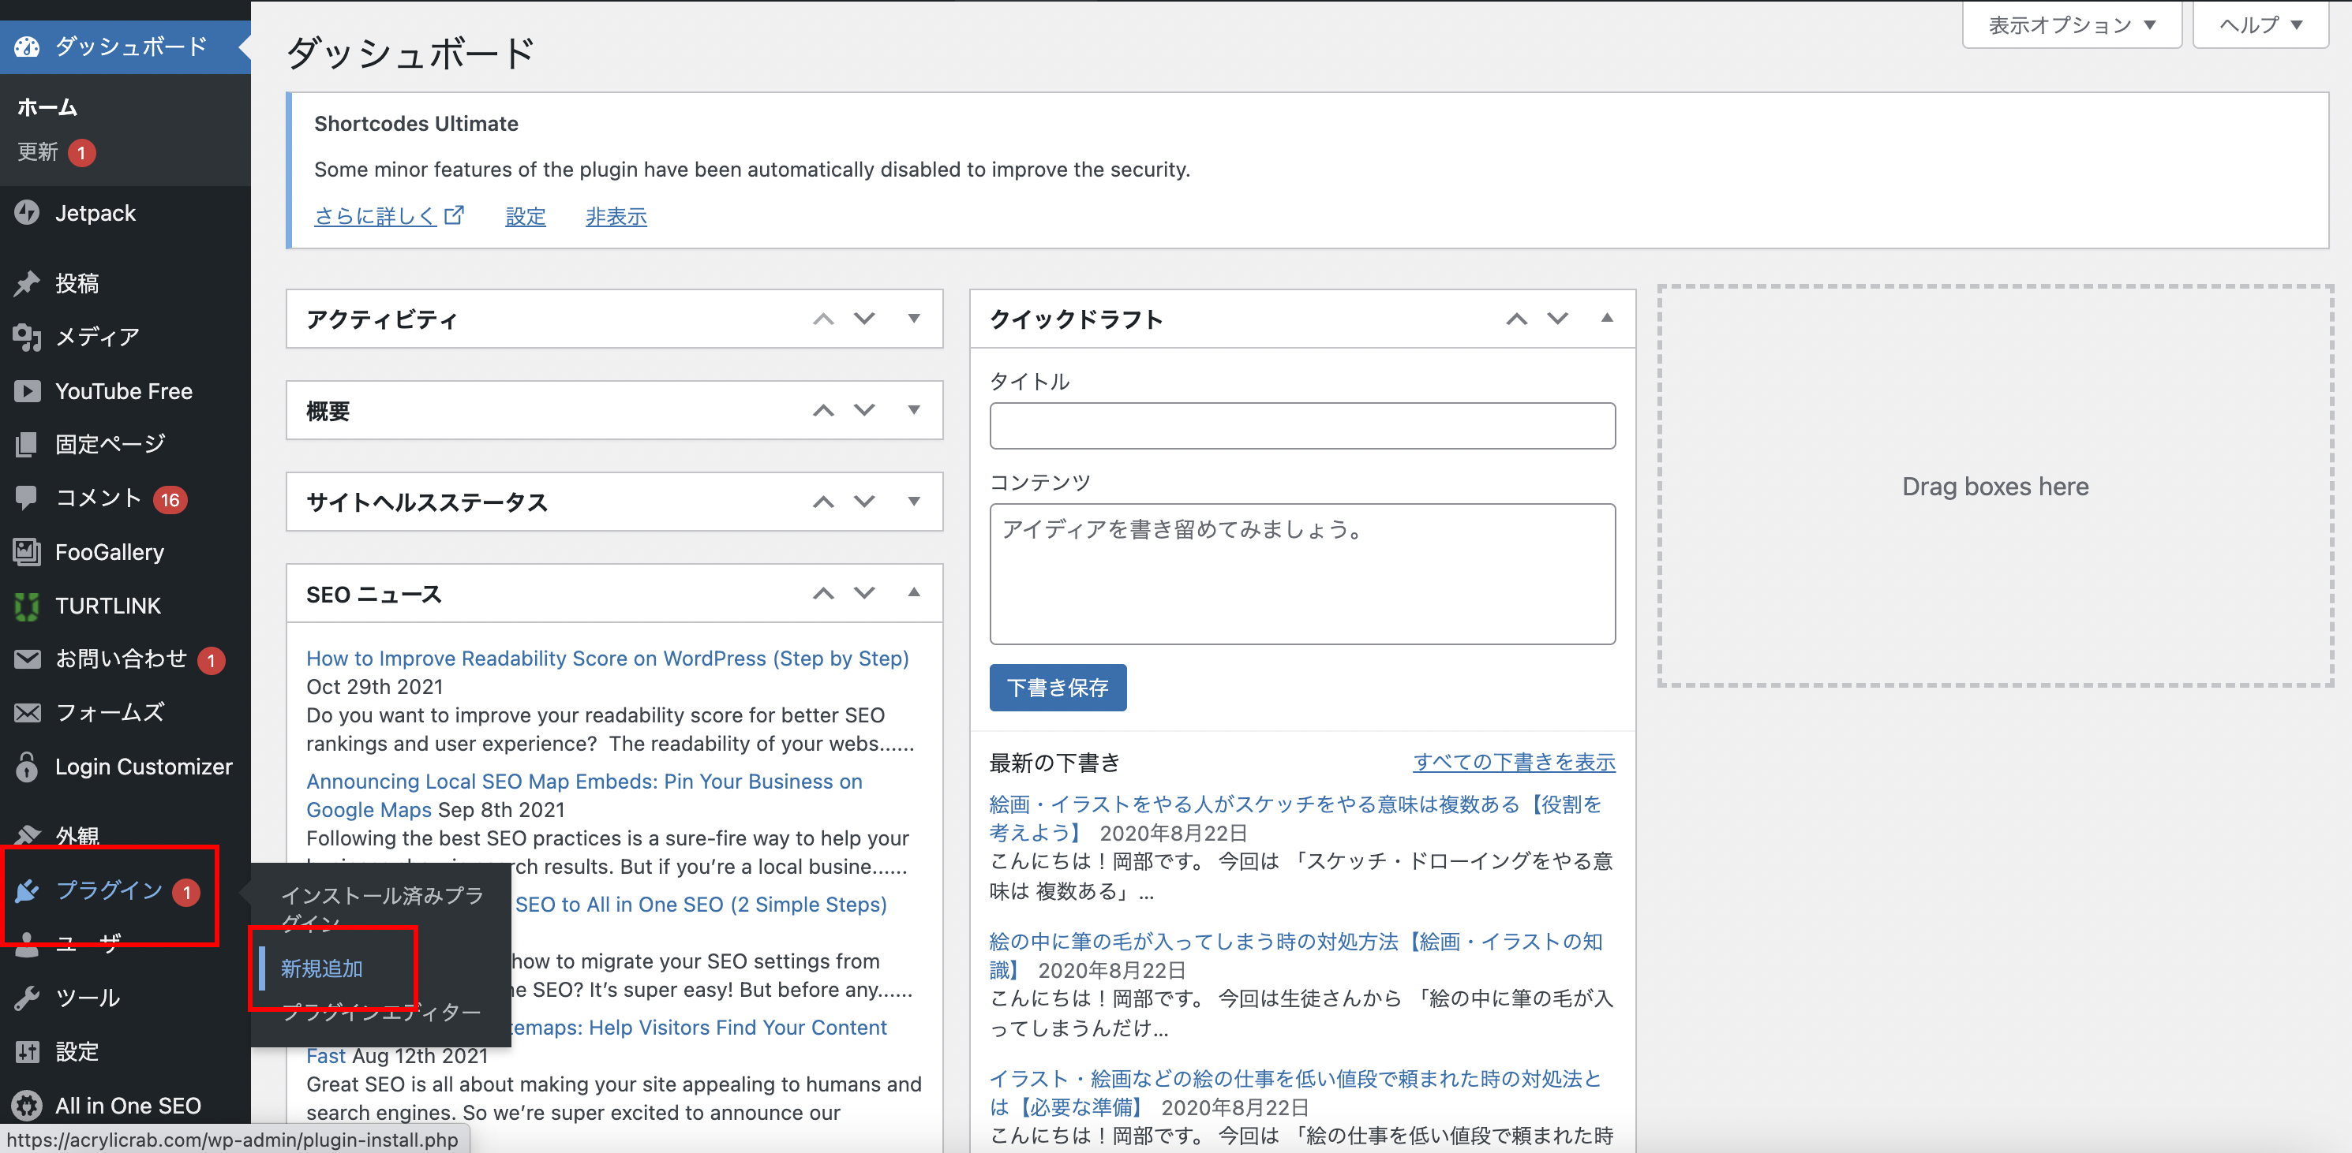Click the Login Customizer lock icon
This screenshot has width=2352, height=1153.
point(28,767)
